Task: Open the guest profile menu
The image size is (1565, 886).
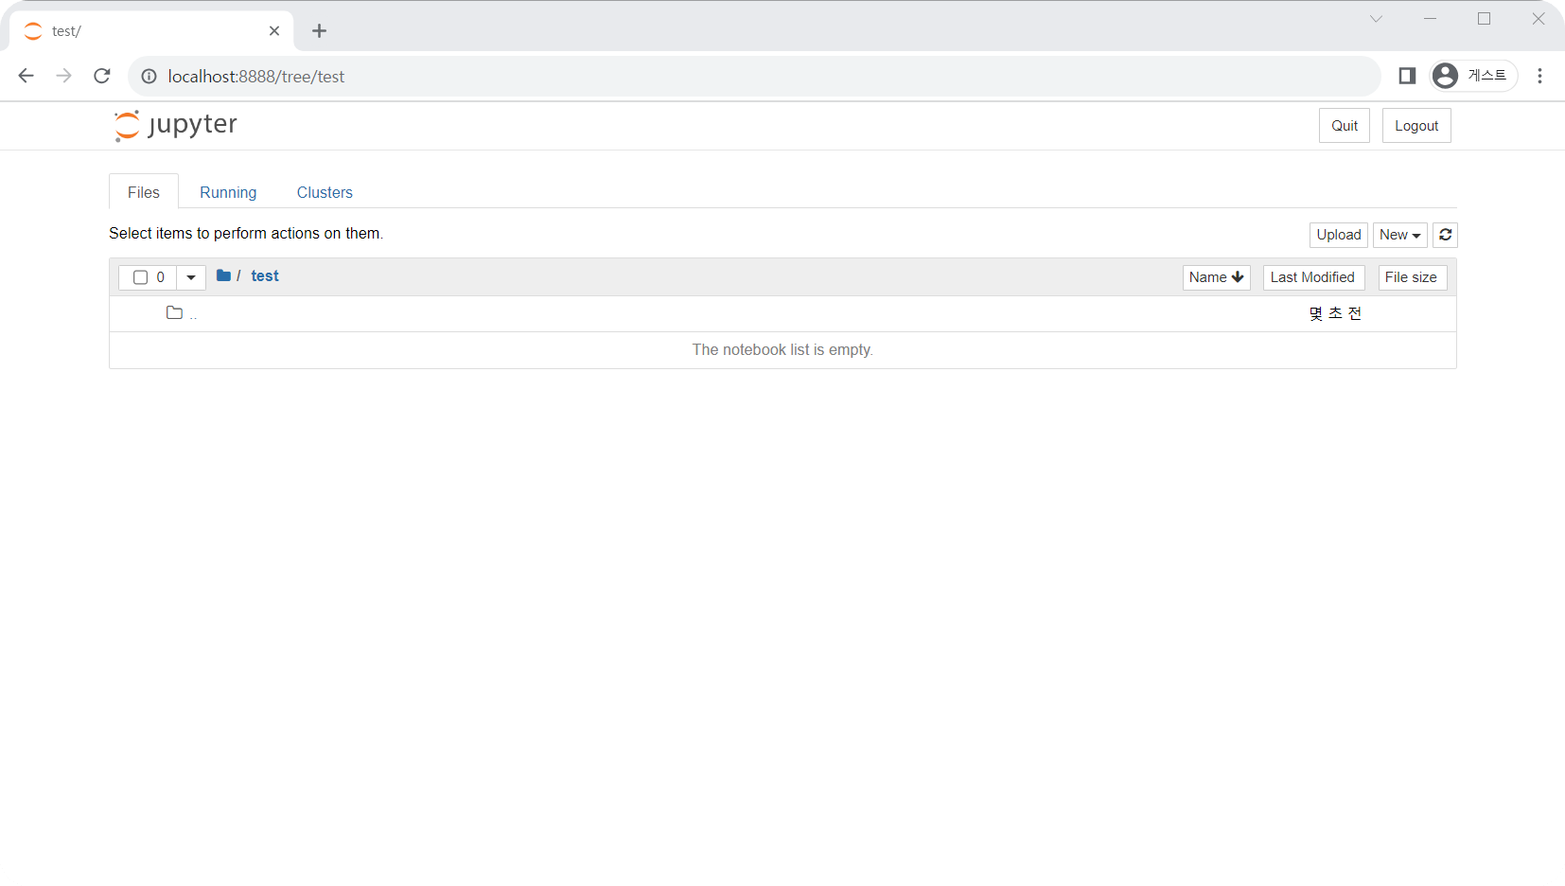Action: pyautogui.click(x=1472, y=76)
